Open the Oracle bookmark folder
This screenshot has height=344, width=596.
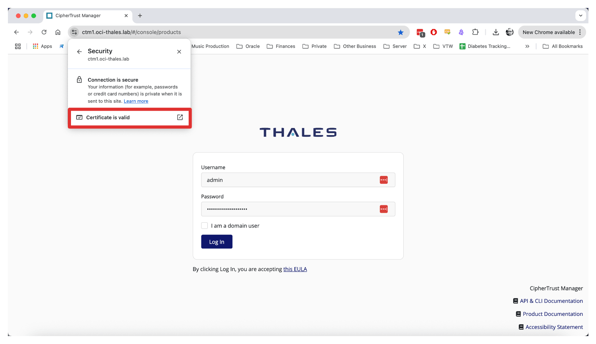point(248,46)
